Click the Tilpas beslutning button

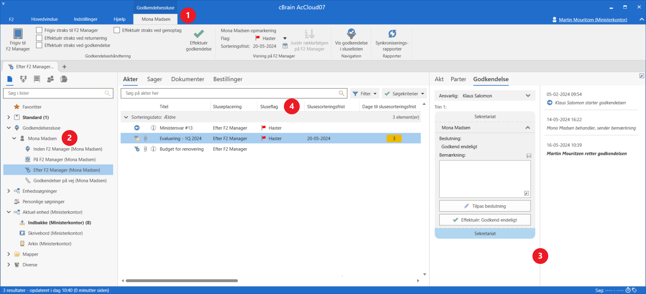[485, 206]
